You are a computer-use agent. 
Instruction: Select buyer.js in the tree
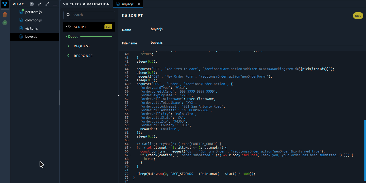pyautogui.click(x=35, y=36)
